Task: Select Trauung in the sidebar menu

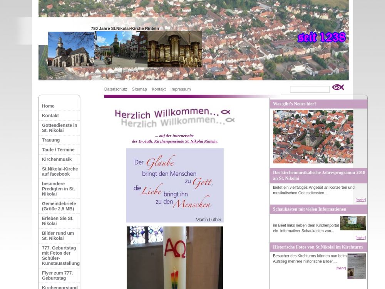Action: (x=51, y=140)
